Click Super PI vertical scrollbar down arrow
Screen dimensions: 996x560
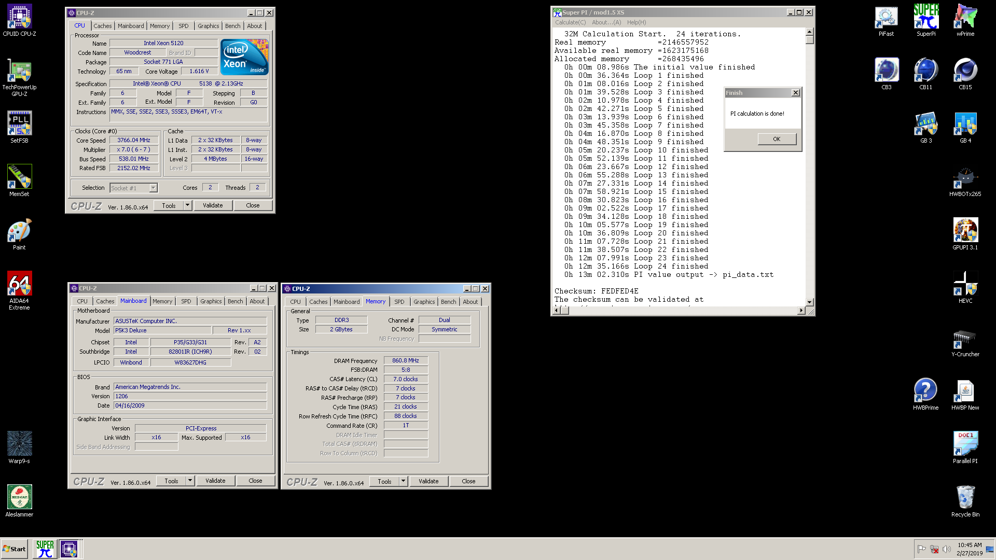pyautogui.click(x=809, y=302)
